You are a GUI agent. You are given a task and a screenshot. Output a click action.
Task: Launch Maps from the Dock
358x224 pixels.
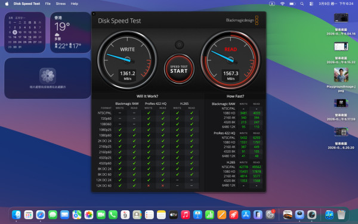point(77,214)
